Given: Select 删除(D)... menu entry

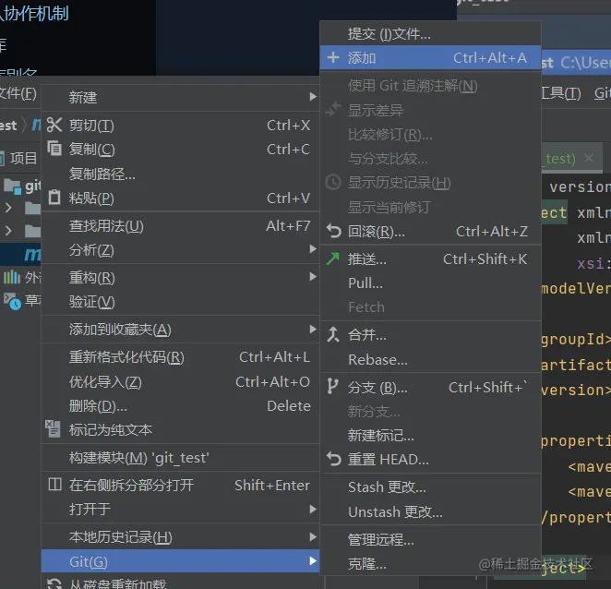Looking at the screenshot, I should pyautogui.click(x=180, y=406).
